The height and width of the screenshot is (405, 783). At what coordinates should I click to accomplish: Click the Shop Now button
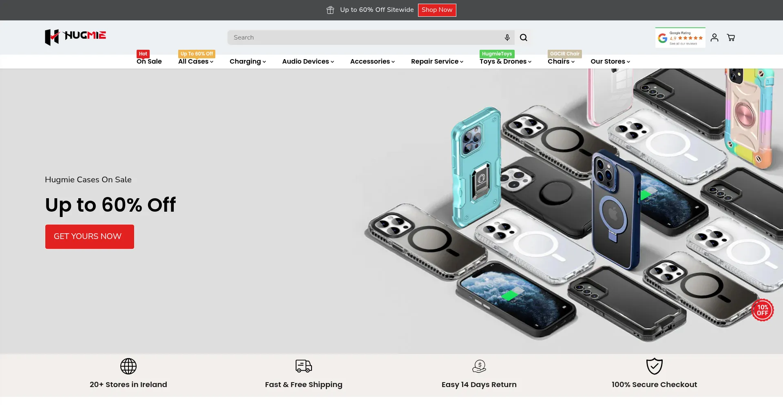click(x=437, y=10)
